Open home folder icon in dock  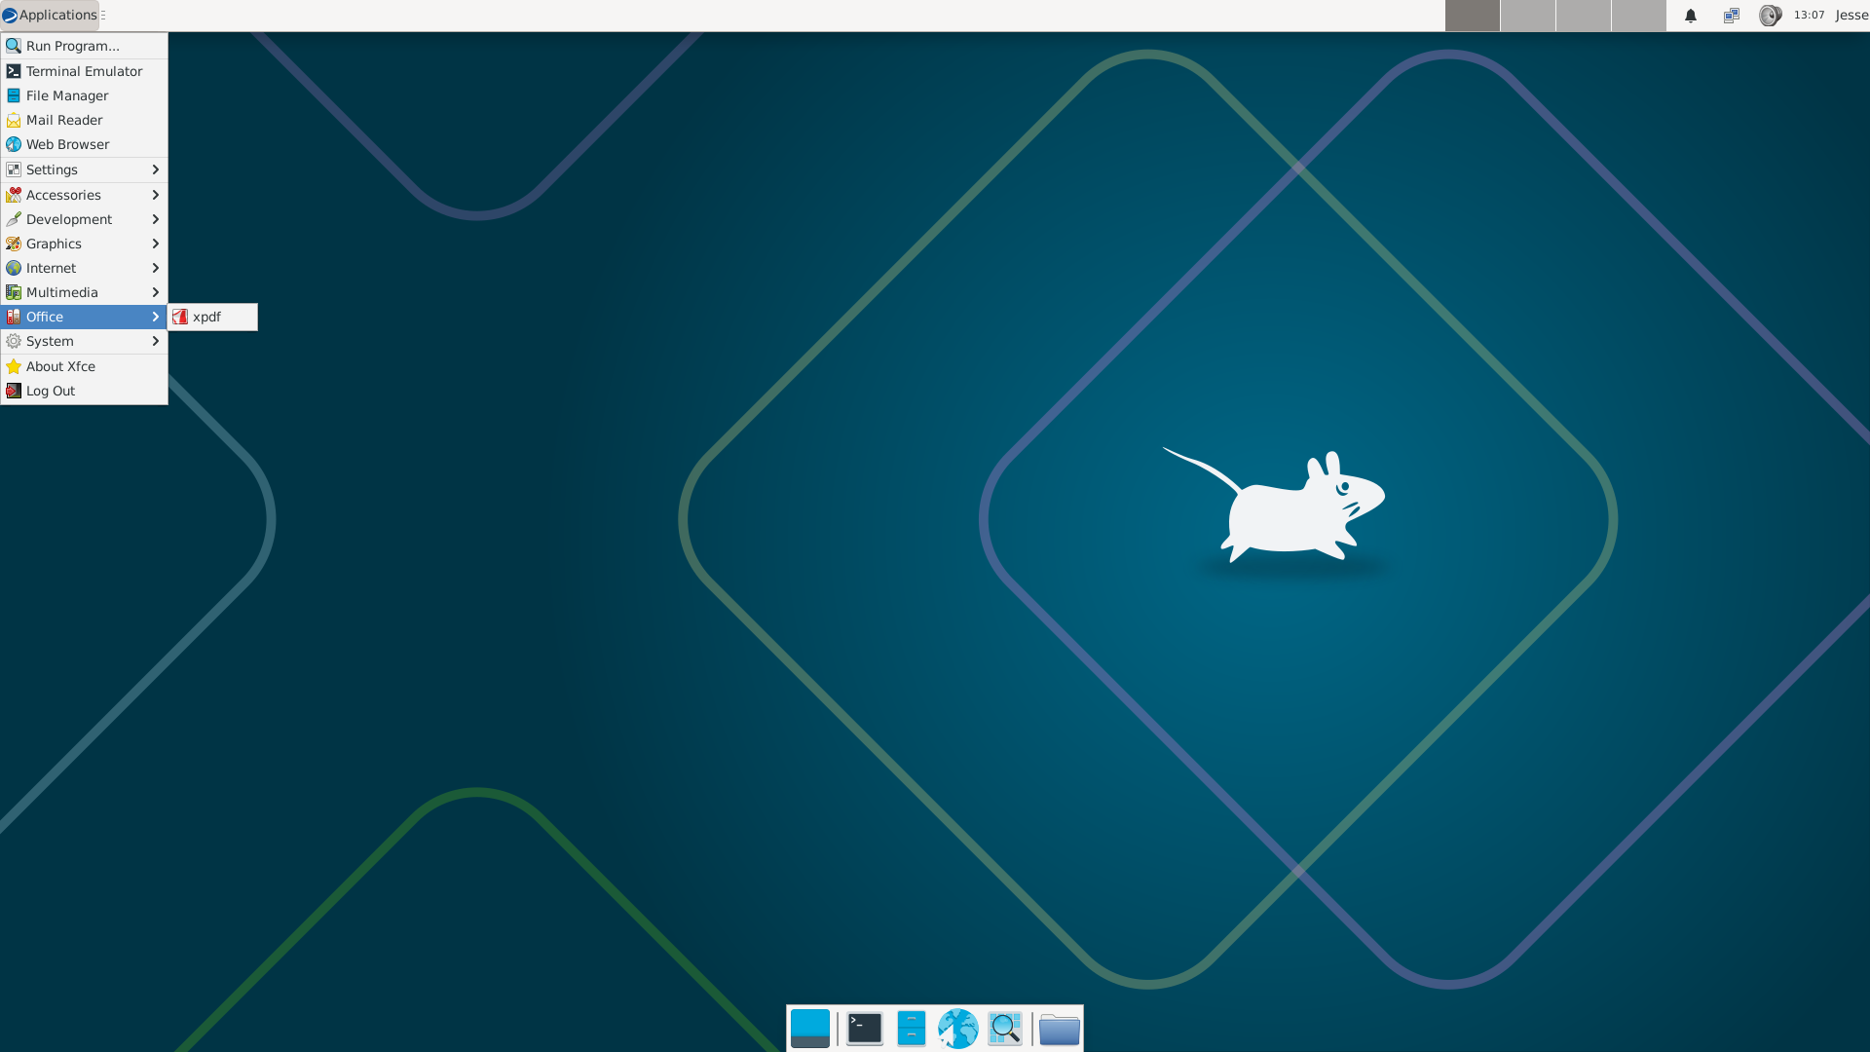1060,1029
